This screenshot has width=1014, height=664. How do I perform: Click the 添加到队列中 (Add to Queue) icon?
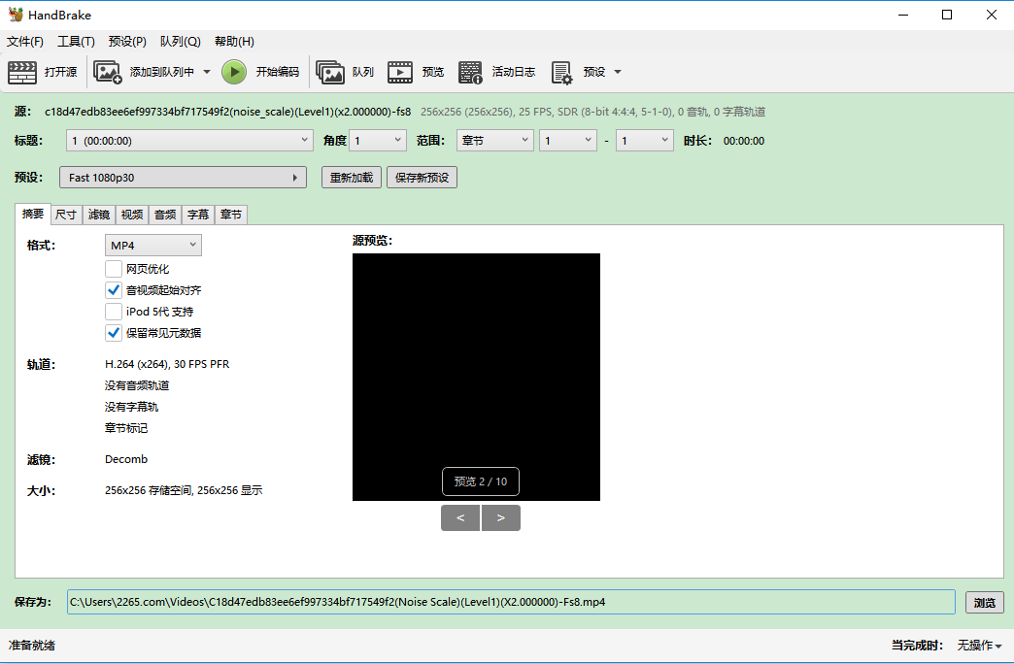tap(107, 72)
